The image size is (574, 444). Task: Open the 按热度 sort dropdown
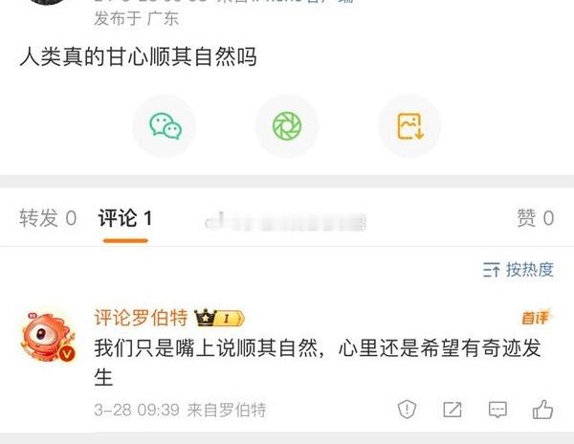pyautogui.click(x=518, y=270)
